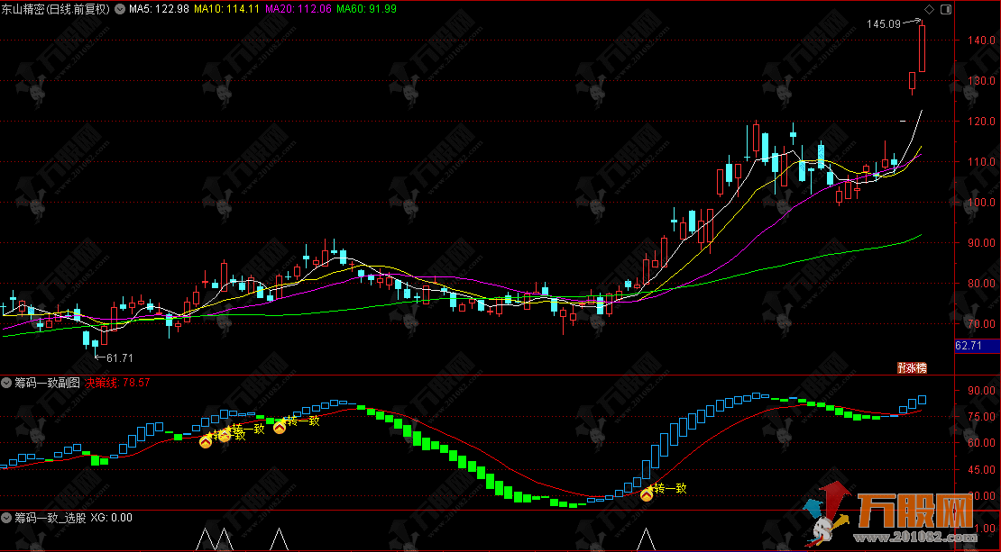
Task: Select the MA20: 112.06 label
Action: click(298, 9)
